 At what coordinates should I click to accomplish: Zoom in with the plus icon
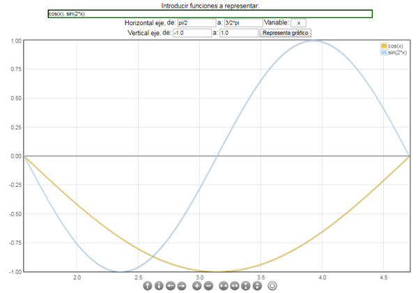[x=196, y=286]
